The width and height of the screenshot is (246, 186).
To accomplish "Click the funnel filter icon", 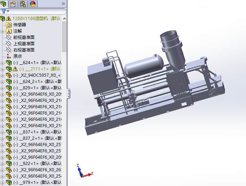I will pos(4,11).
